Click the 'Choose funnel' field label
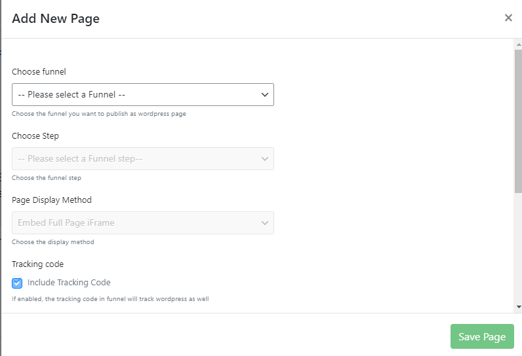The width and height of the screenshot is (522, 356). [39, 72]
